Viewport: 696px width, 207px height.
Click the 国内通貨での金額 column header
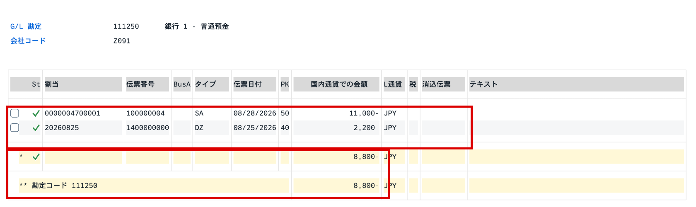[x=336, y=84]
